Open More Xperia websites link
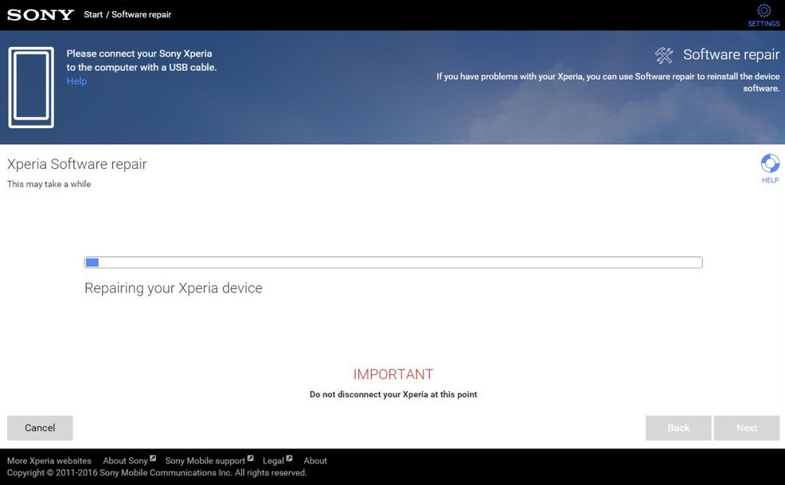 [x=49, y=460]
